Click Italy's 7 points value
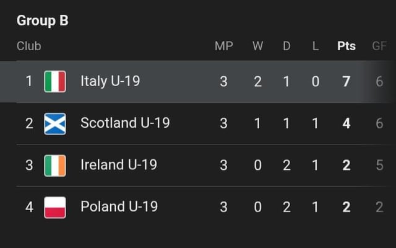The image size is (396, 248). (346, 82)
